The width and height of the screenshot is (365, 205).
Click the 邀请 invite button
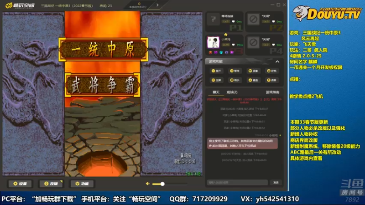[x=253, y=80]
